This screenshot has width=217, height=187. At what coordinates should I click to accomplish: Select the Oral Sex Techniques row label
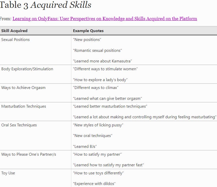tap(19, 125)
